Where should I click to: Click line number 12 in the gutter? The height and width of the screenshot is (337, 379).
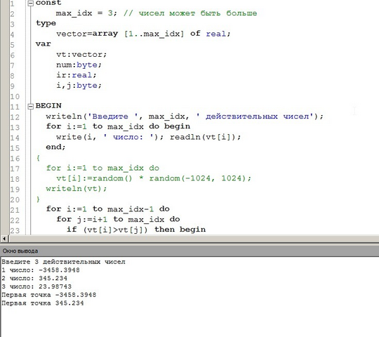tap(15, 117)
